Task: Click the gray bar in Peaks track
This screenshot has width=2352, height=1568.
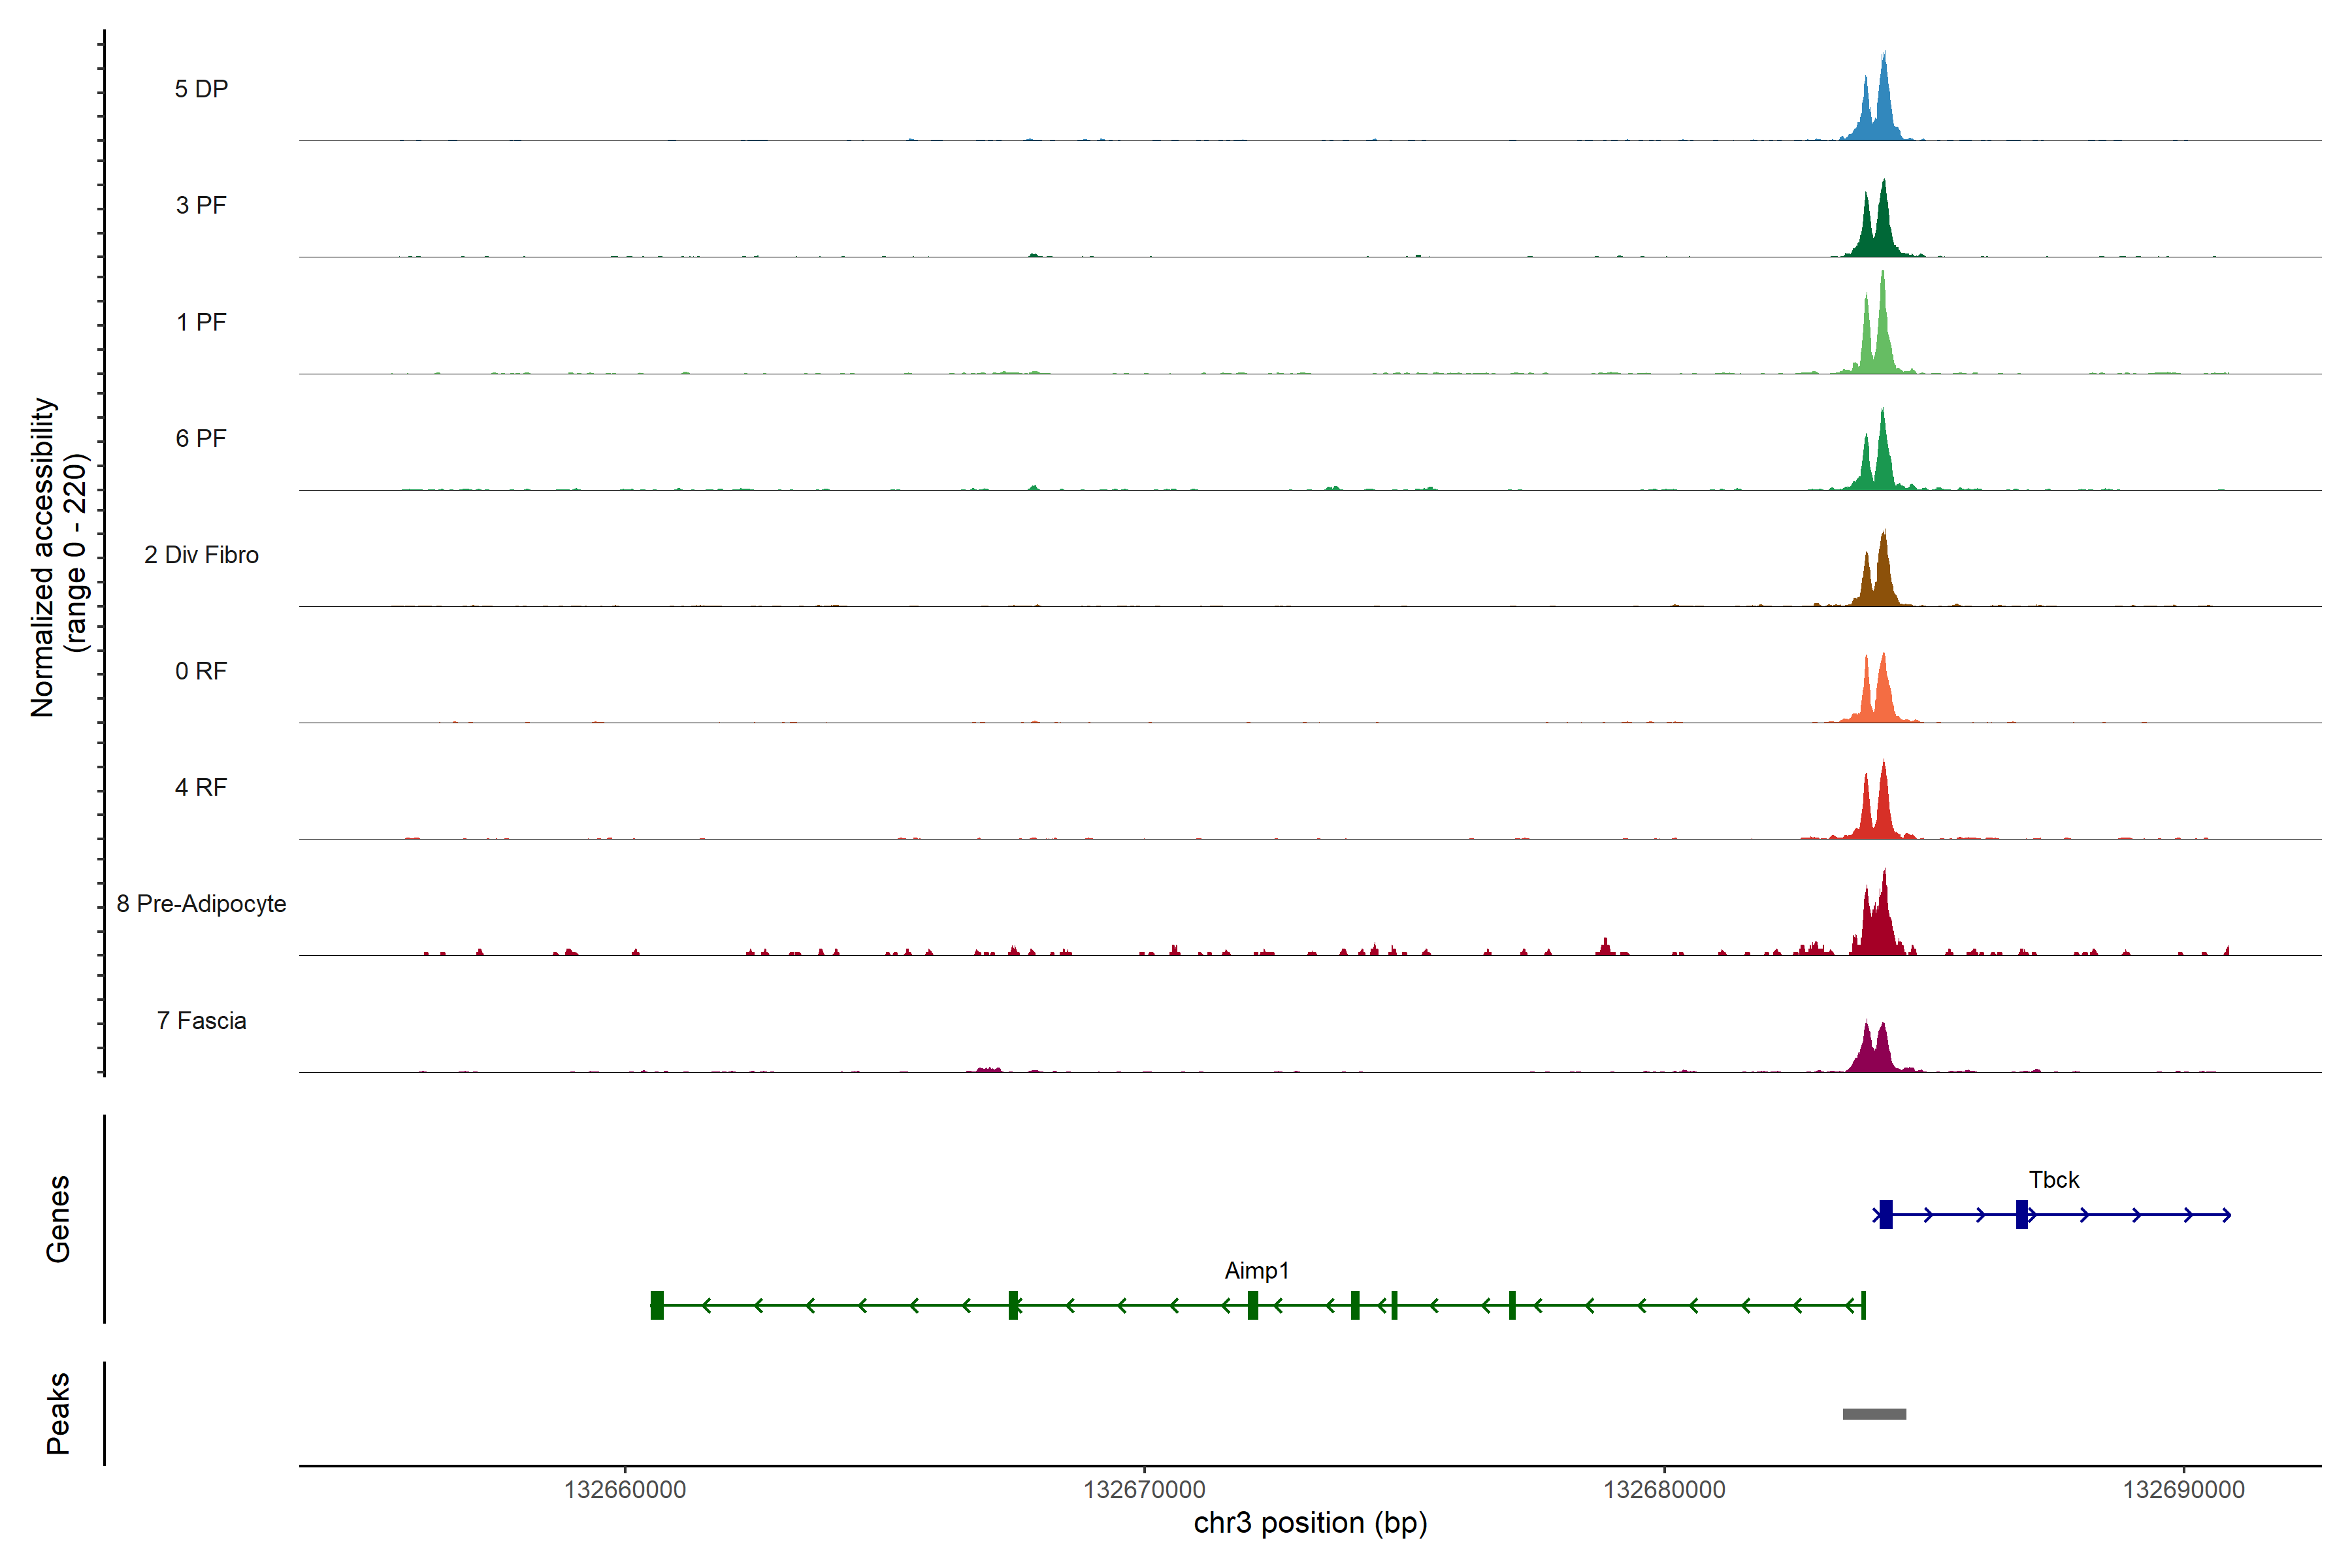Action: tap(1874, 1414)
